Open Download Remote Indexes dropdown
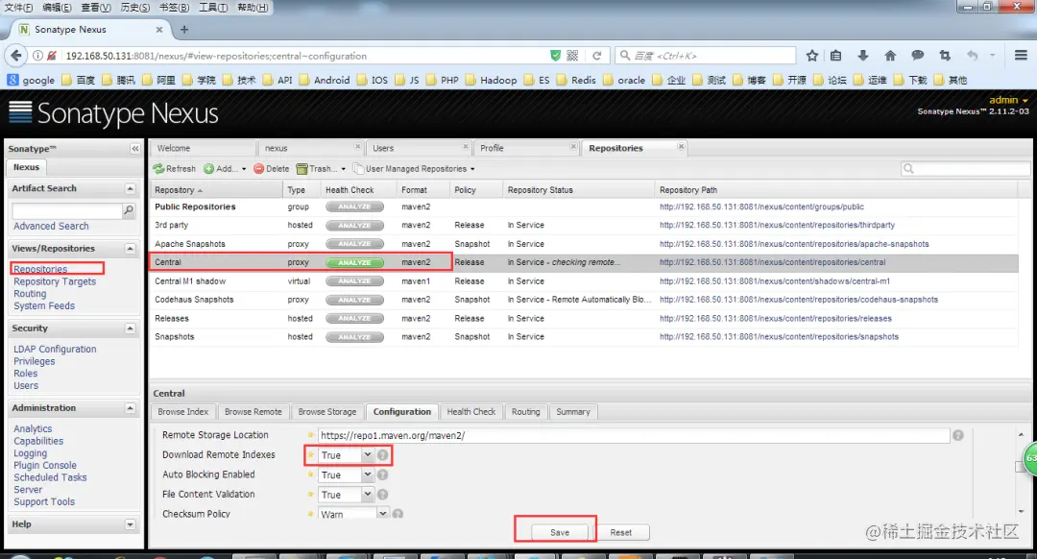 point(367,455)
